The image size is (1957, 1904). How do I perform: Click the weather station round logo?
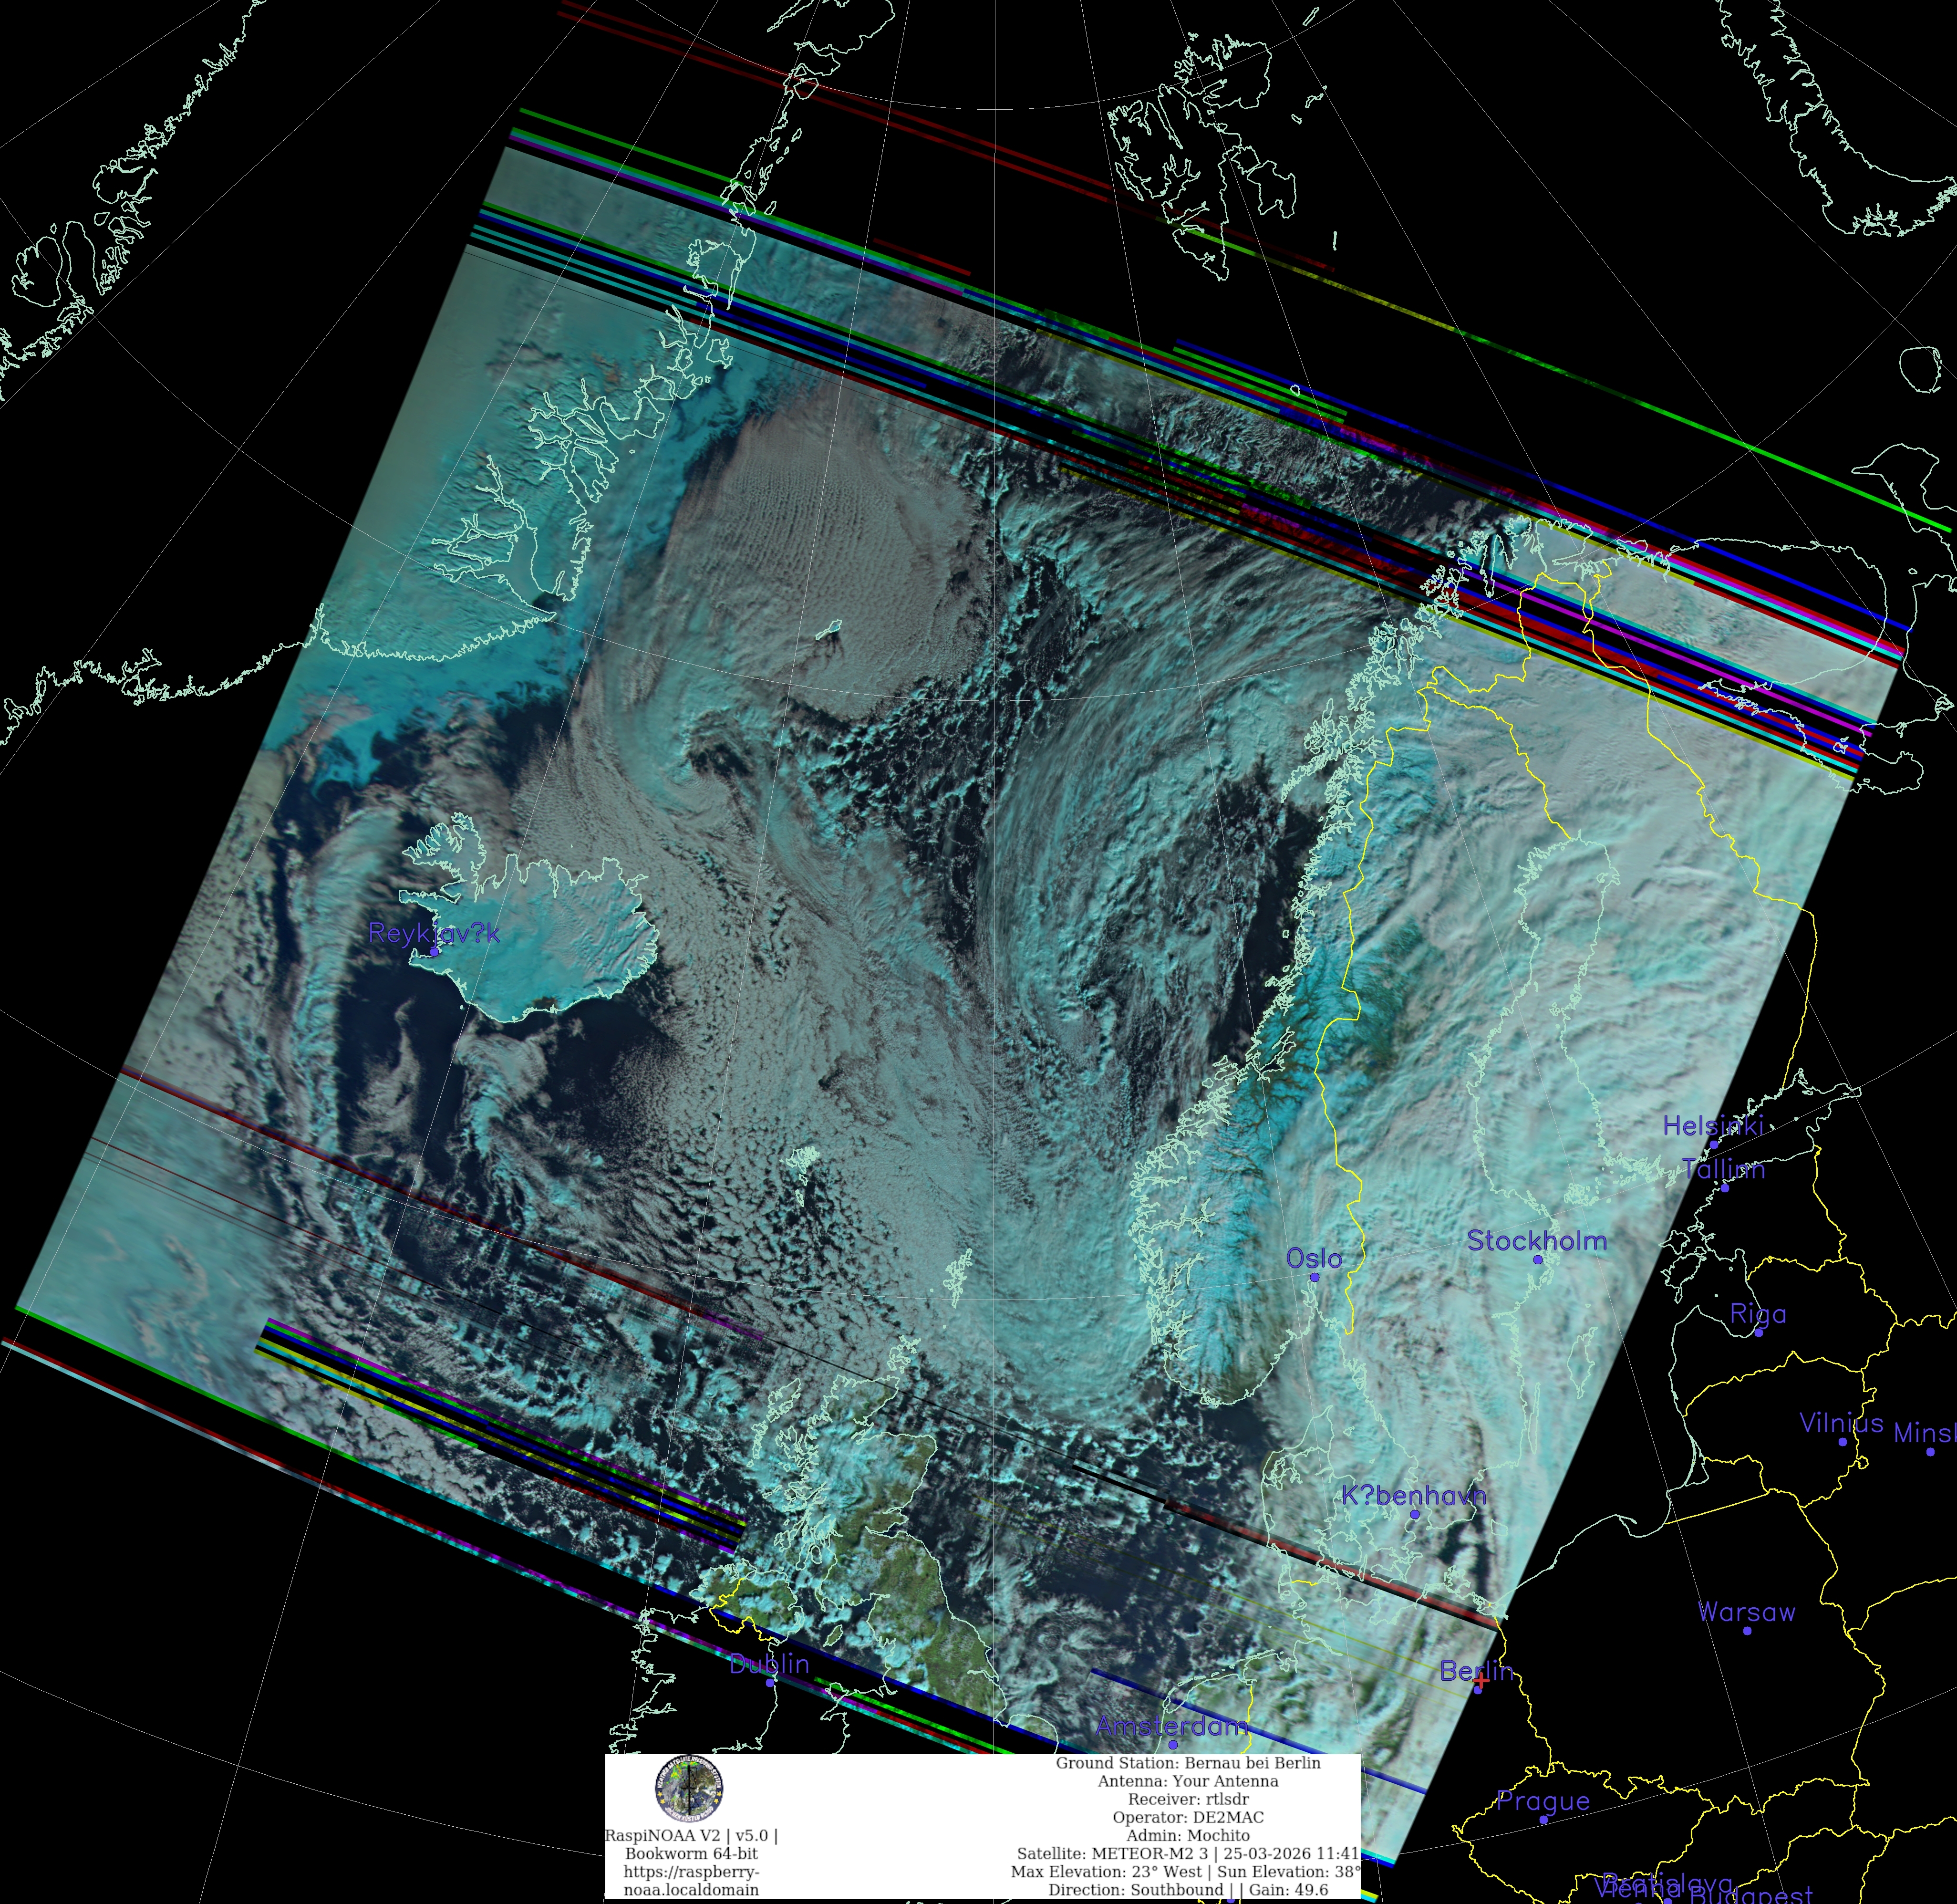tap(689, 1789)
